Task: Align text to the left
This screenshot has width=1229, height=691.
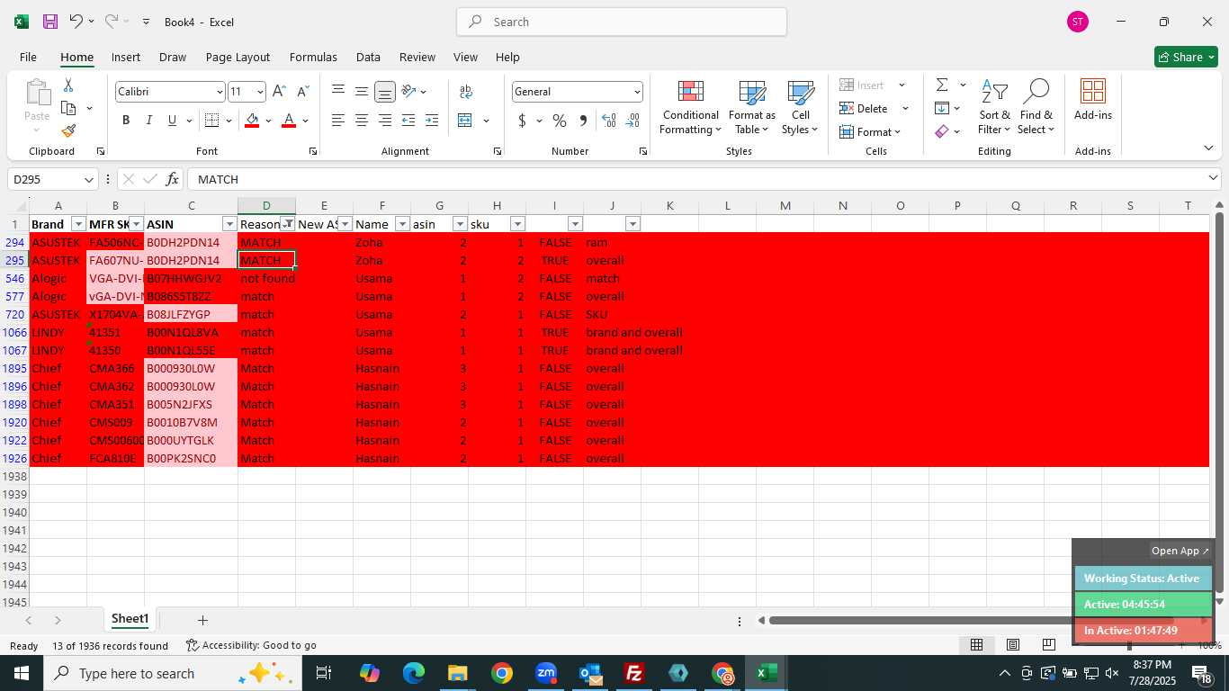Action: click(337, 121)
